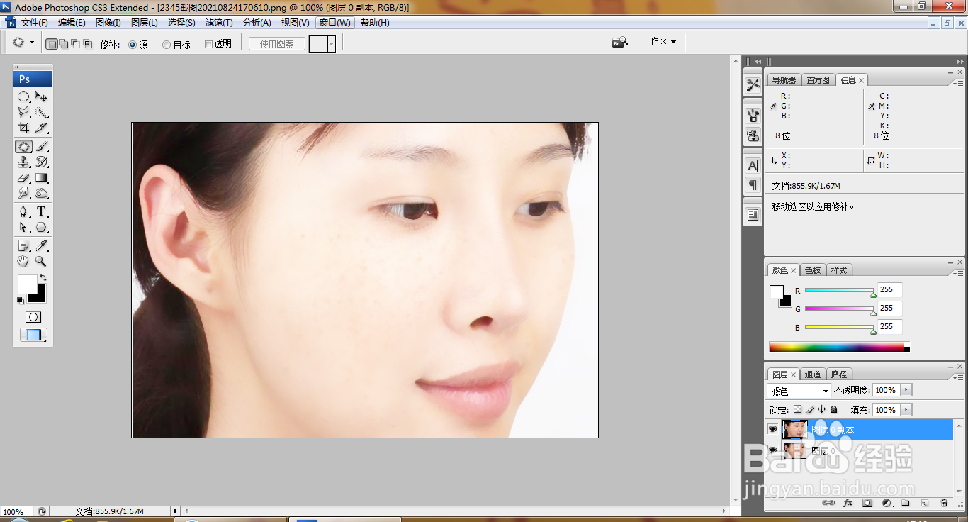This screenshot has height=522, width=968.
Task: Switch to the 通道 tab
Action: 813,374
